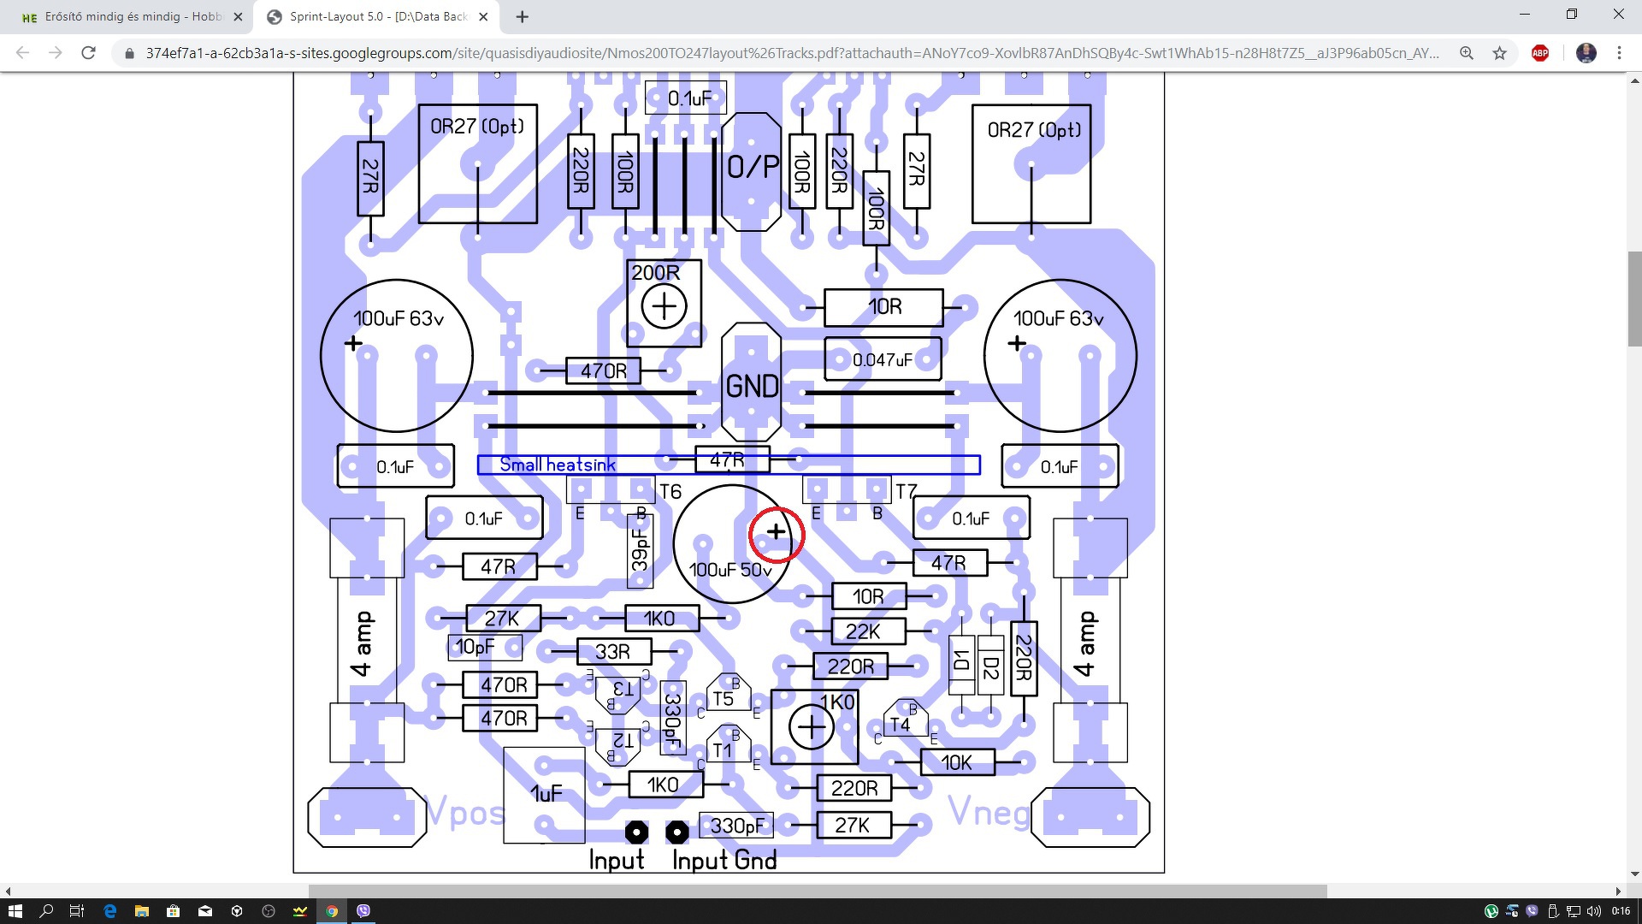1642x924 pixels.
Task: Open the Chrome profile avatar
Action: click(x=1586, y=53)
